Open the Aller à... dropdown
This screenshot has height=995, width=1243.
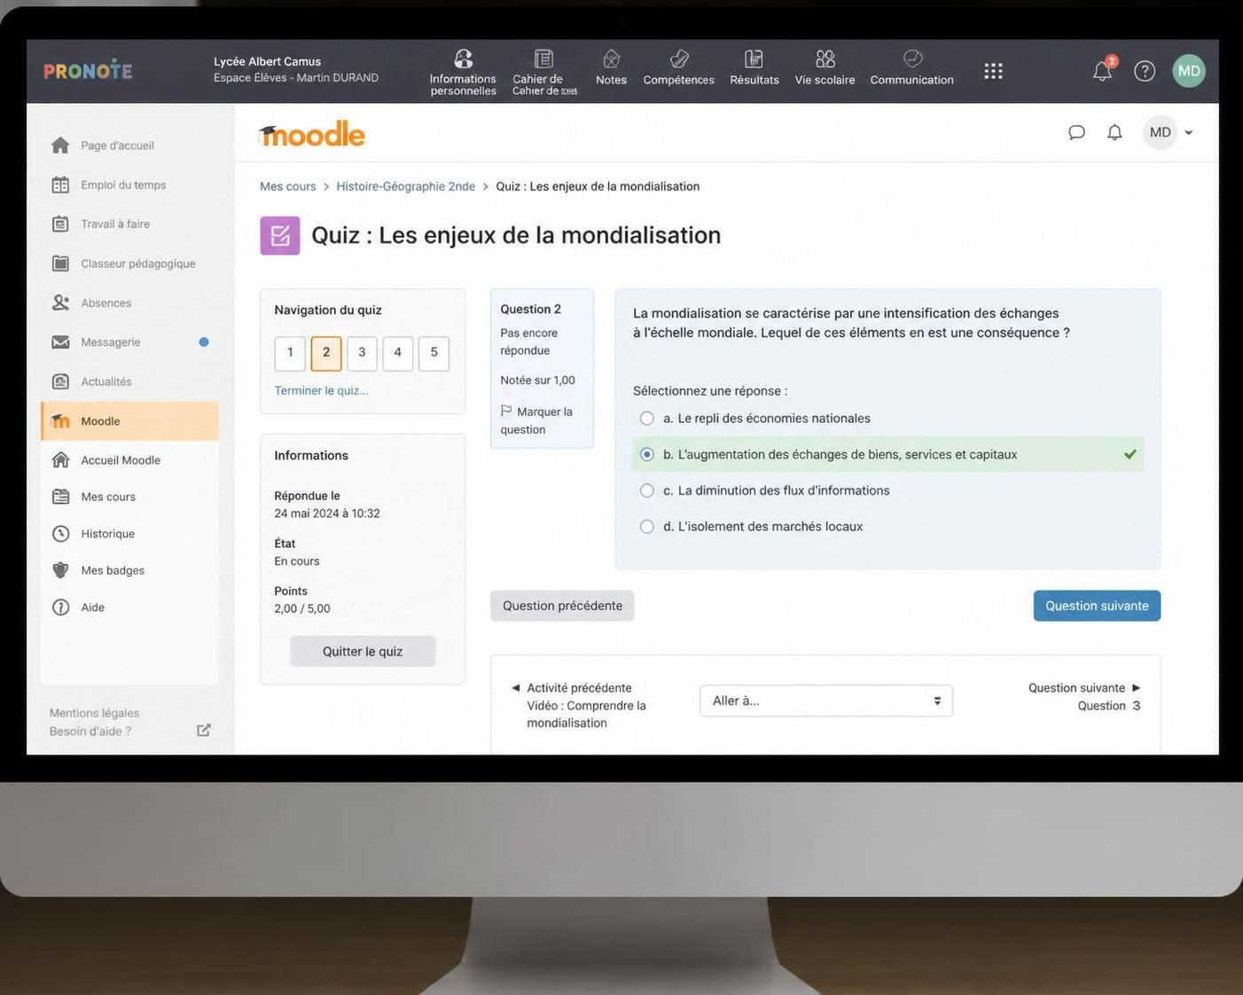click(x=825, y=701)
